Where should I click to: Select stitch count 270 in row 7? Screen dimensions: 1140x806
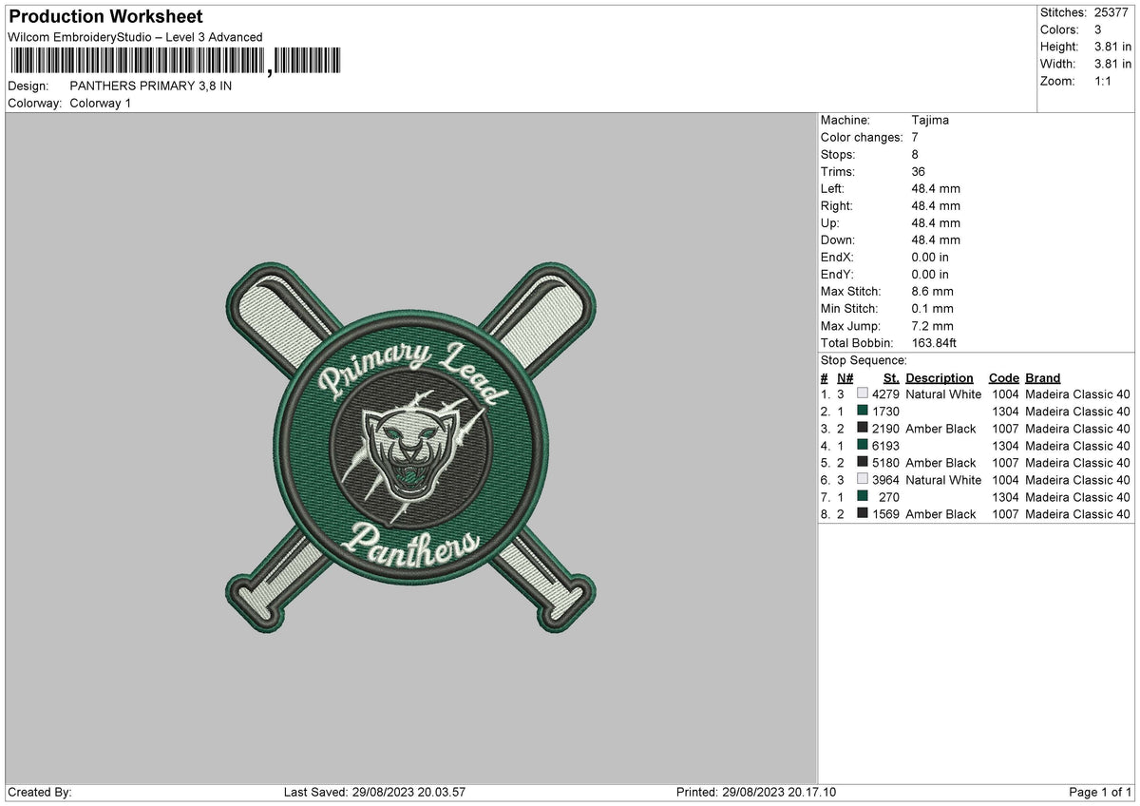tap(889, 497)
